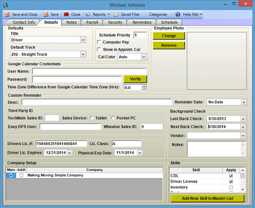This screenshot has width=255, height=208.
Task: Click the TechMate Sales ID field
Action: click(52, 118)
